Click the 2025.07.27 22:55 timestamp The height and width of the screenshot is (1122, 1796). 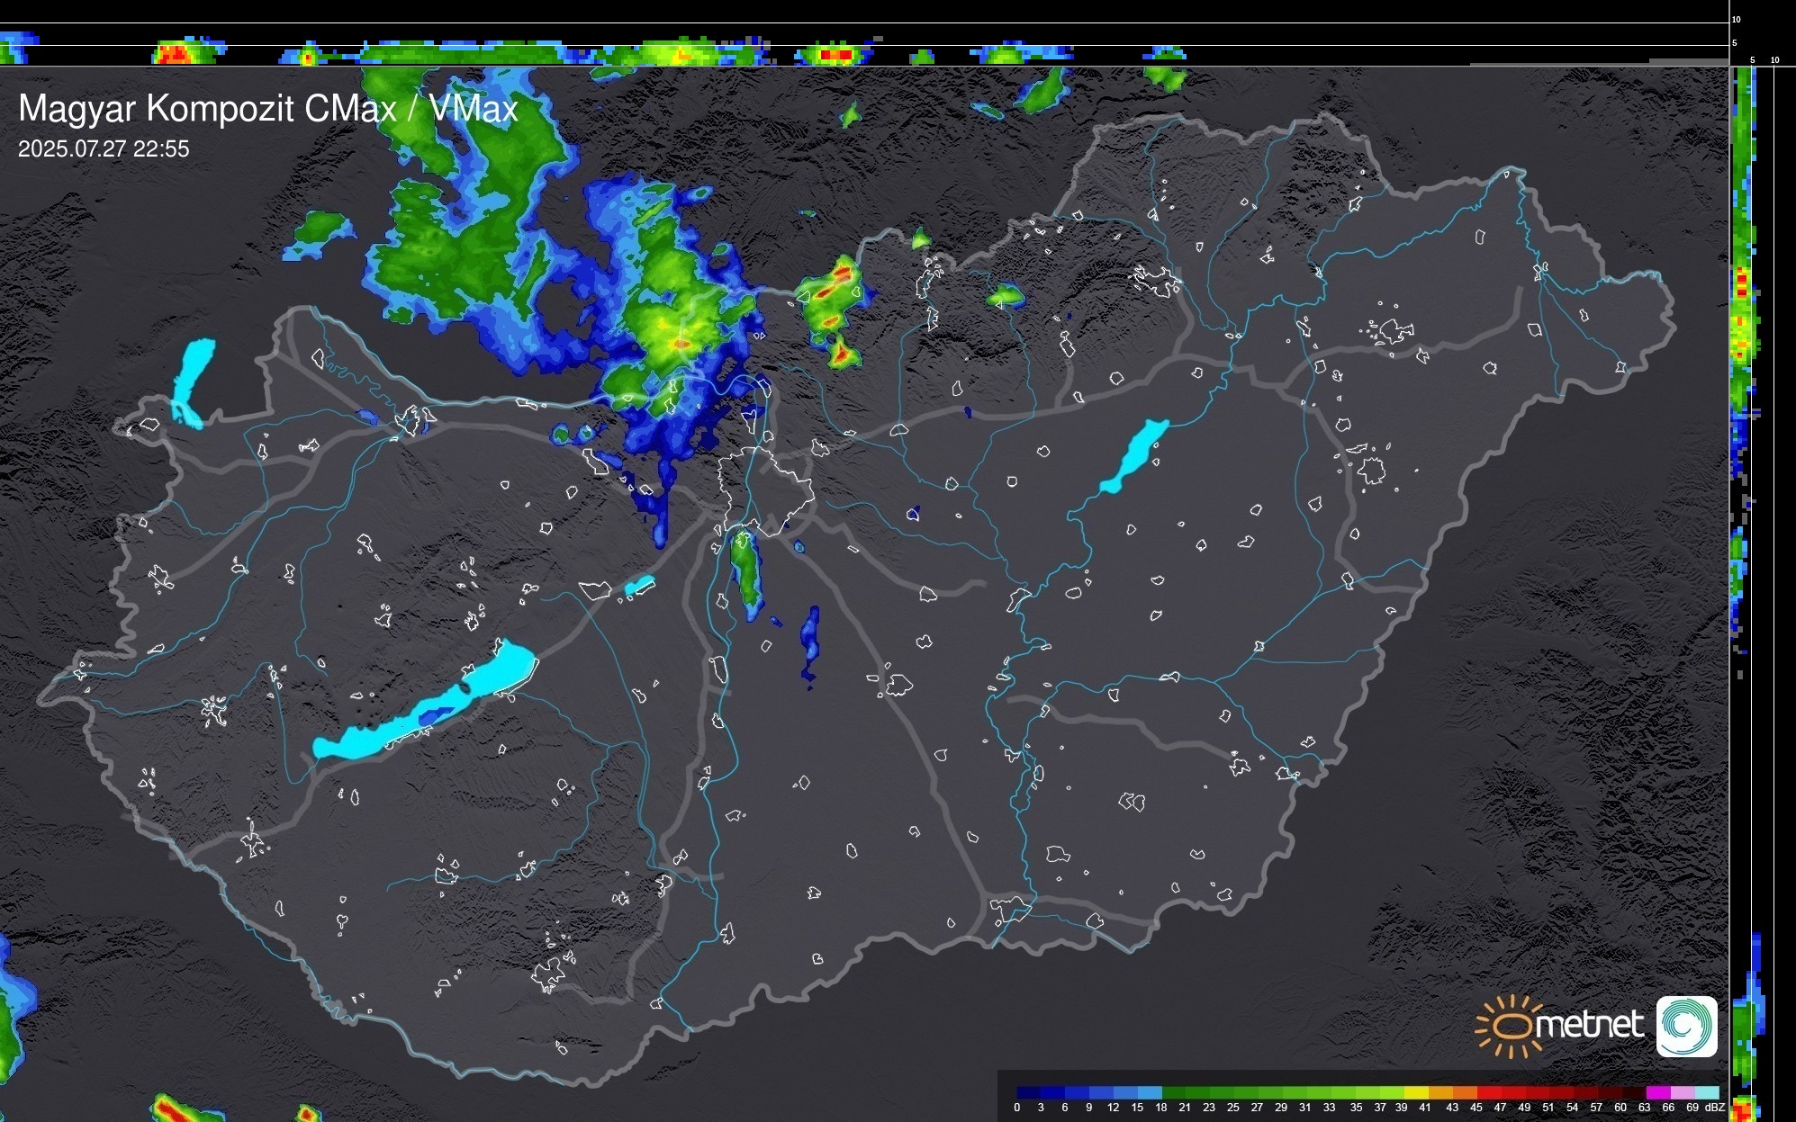click(x=104, y=149)
